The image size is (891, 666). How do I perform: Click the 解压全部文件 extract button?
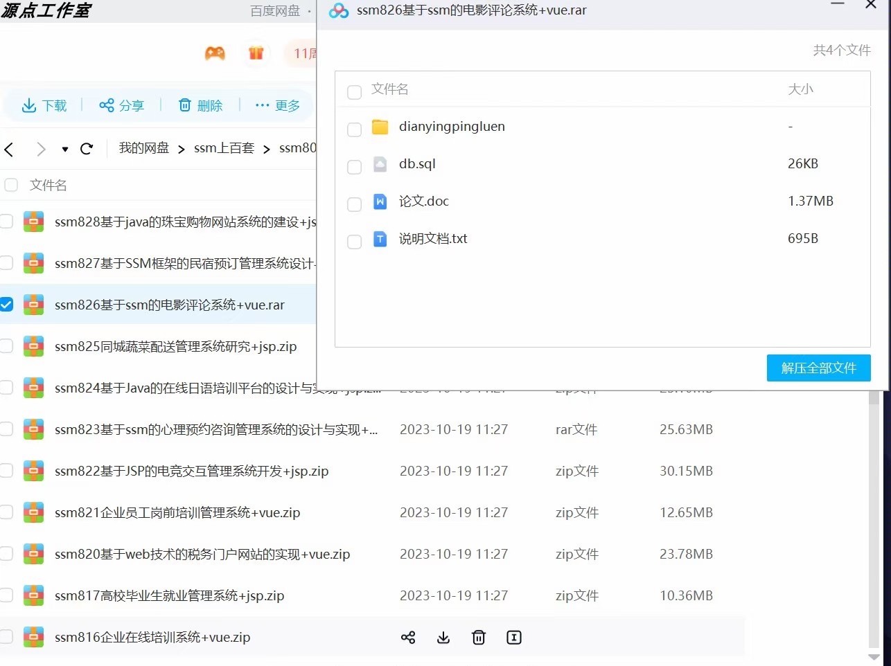pyautogui.click(x=818, y=368)
